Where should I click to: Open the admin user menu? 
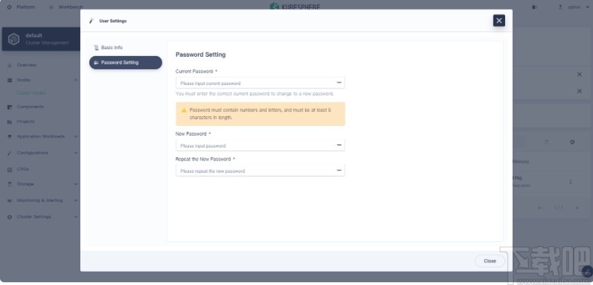(x=573, y=7)
